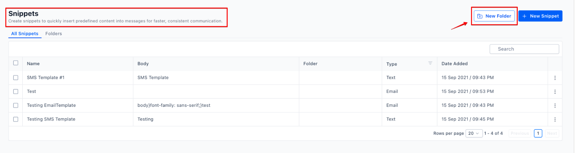
Task: Open the three-dot menu for SMS Template #1
Action: [555, 78]
